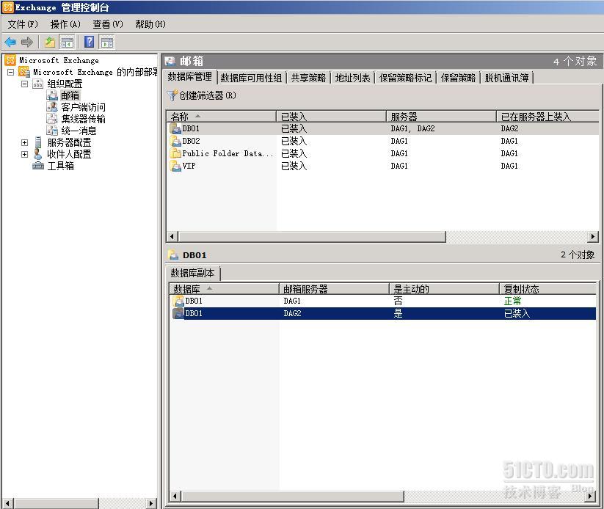This screenshot has width=604, height=509.
Task: Open the 帮助(H) menu
Action: (150, 24)
